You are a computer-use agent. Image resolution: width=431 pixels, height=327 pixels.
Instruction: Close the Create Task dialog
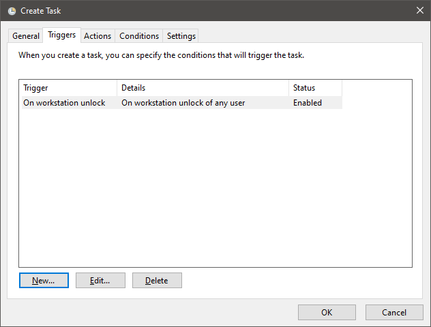coord(419,10)
